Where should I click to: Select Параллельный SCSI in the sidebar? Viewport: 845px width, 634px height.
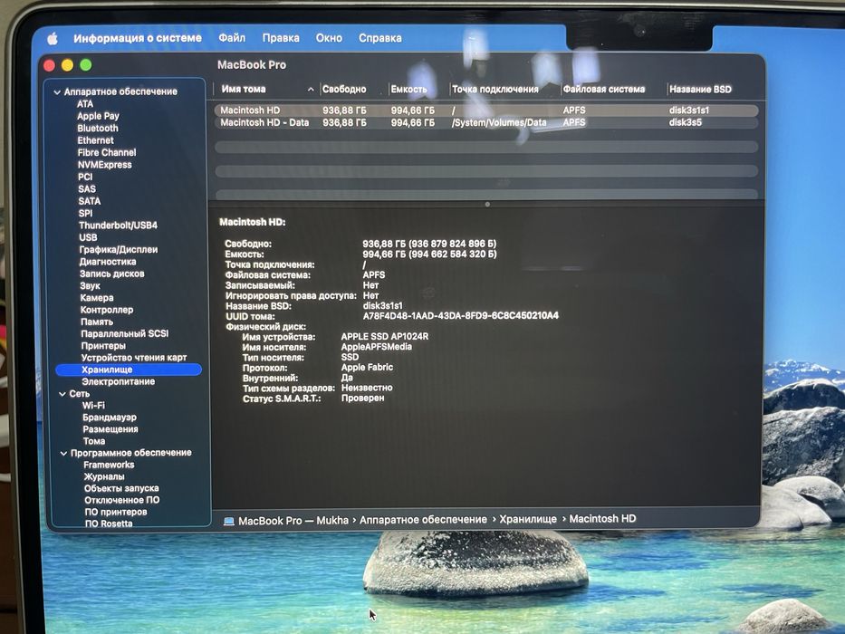(124, 333)
